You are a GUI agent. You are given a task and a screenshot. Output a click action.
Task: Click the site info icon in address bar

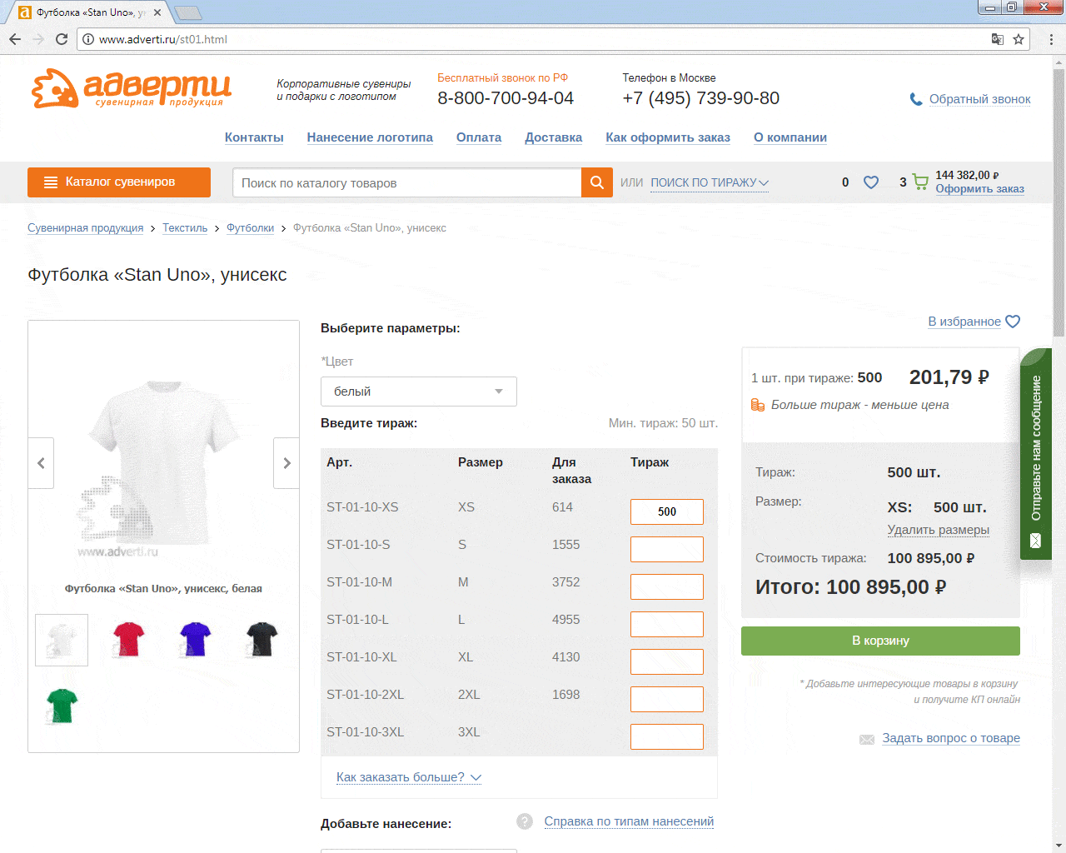pos(88,39)
